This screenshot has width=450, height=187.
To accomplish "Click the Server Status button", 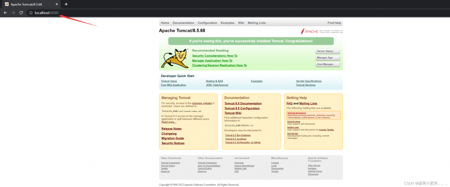I will (328, 51).
